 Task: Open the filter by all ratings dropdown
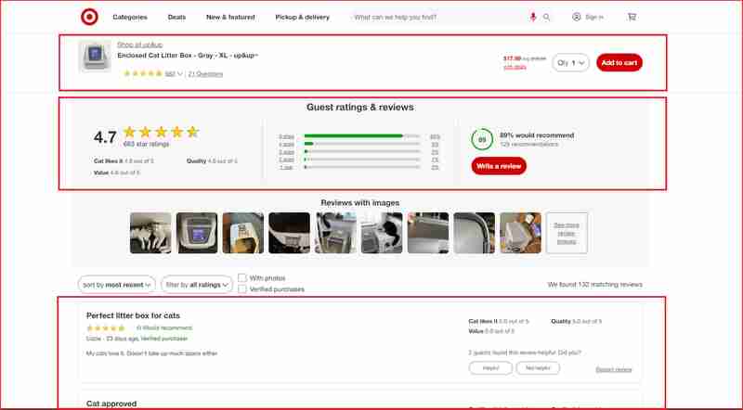pos(197,285)
